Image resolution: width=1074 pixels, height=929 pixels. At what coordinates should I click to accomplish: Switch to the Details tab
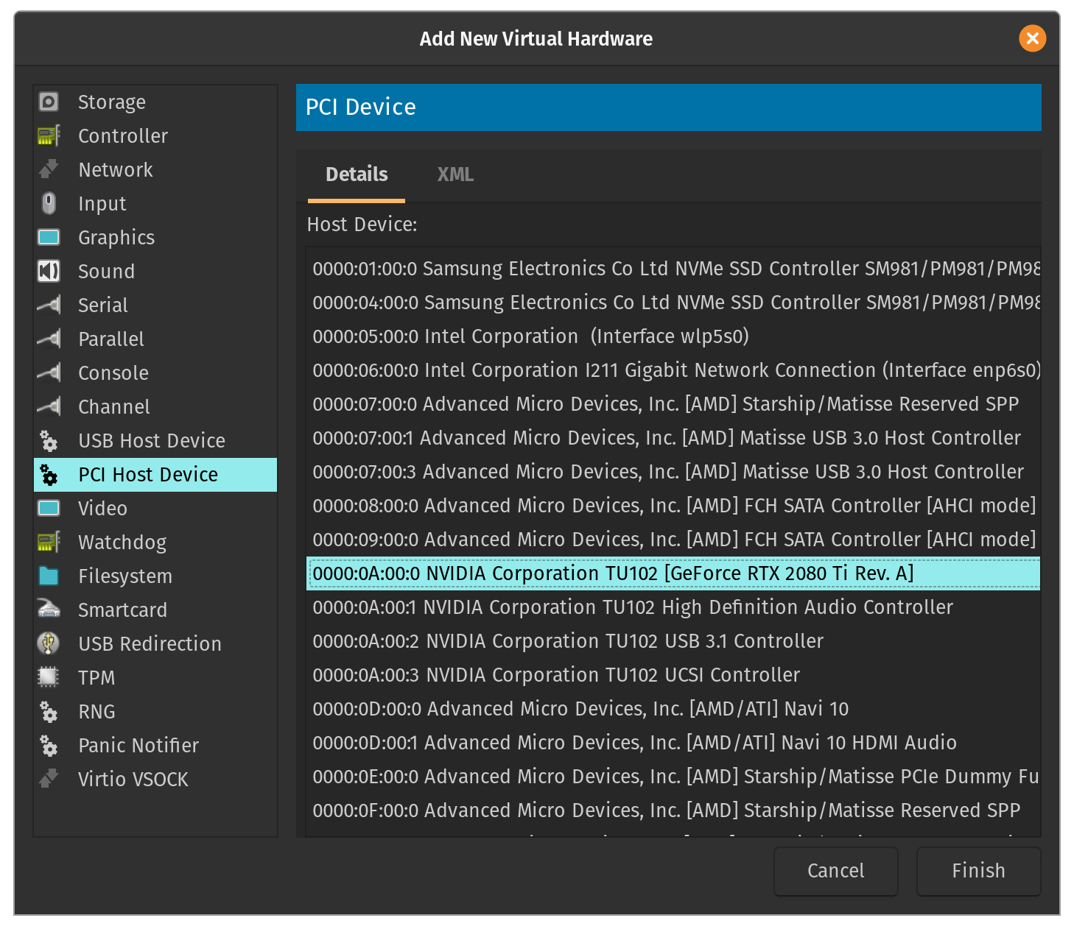pyautogui.click(x=357, y=174)
